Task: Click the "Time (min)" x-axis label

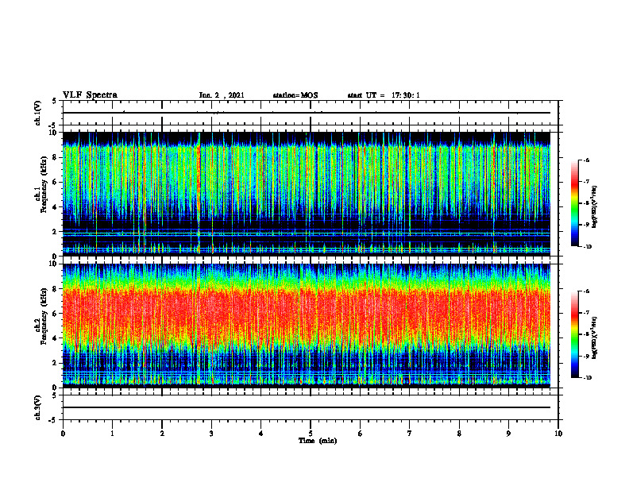Action: (x=318, y=441)
